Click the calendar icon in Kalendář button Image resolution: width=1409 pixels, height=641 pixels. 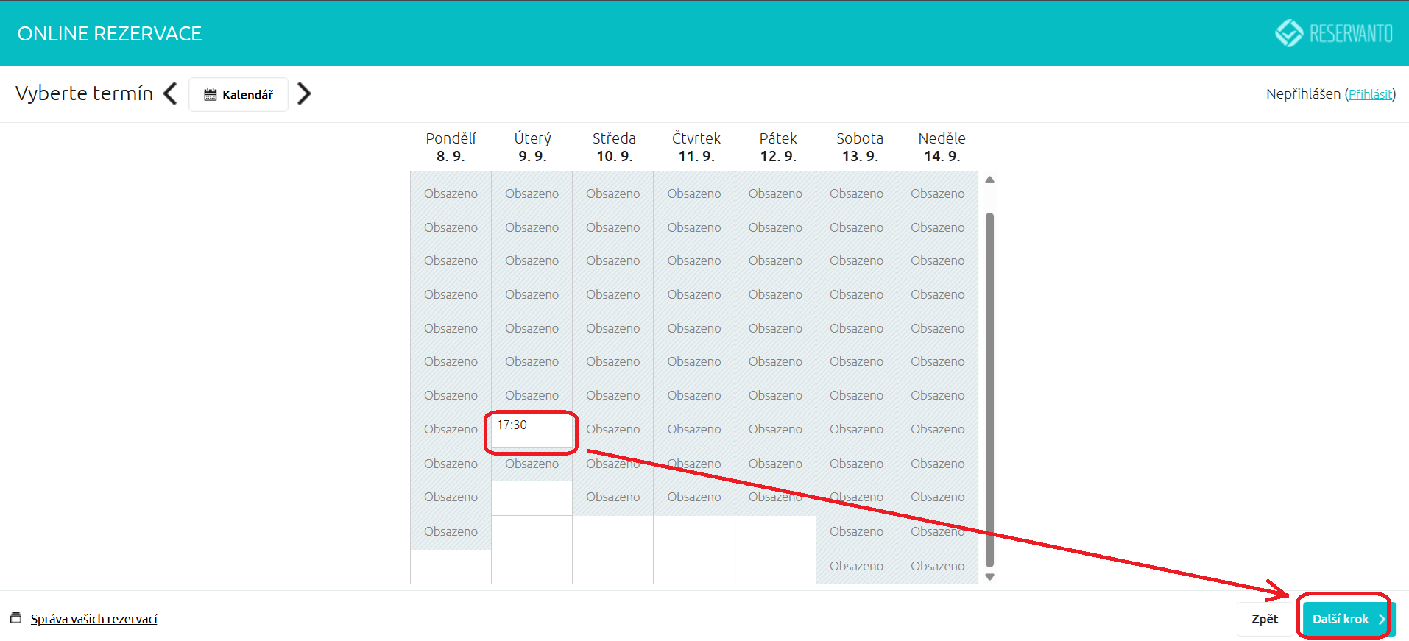tap(210, 95)
